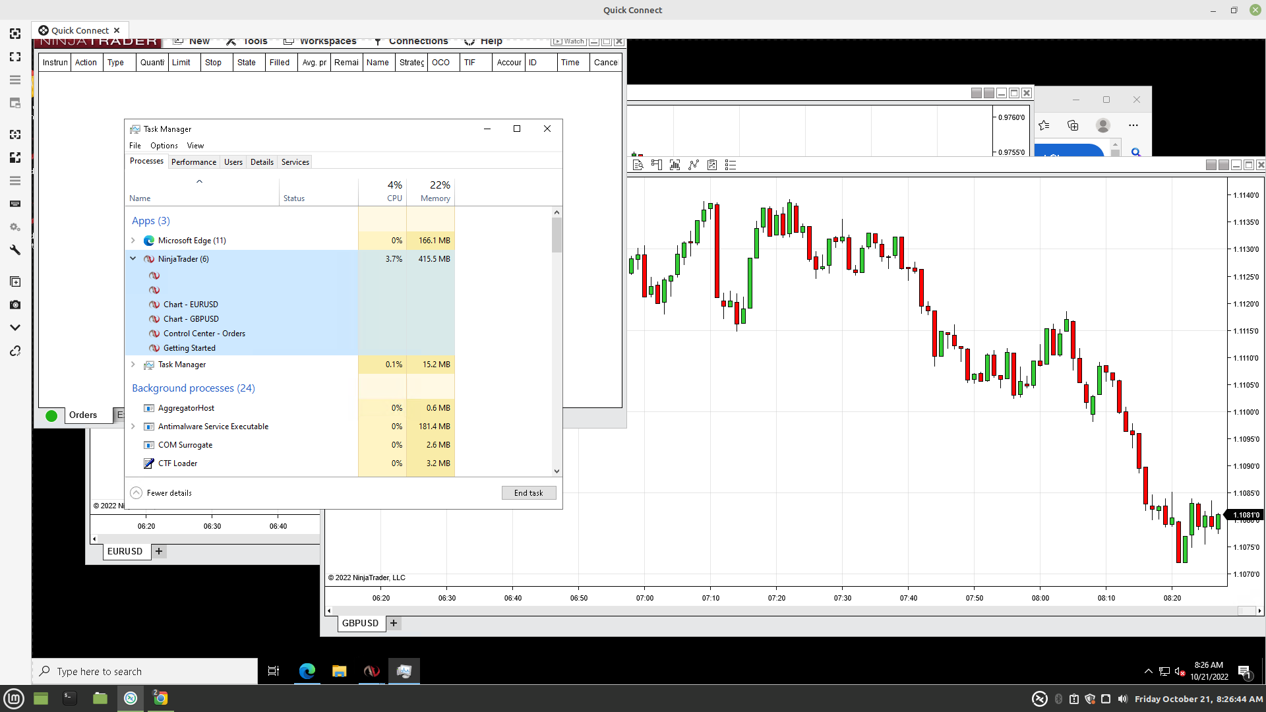The image size is (1266, 712).
Task: Open the Edge profile avatar
Action: [x=1103, y=125]
